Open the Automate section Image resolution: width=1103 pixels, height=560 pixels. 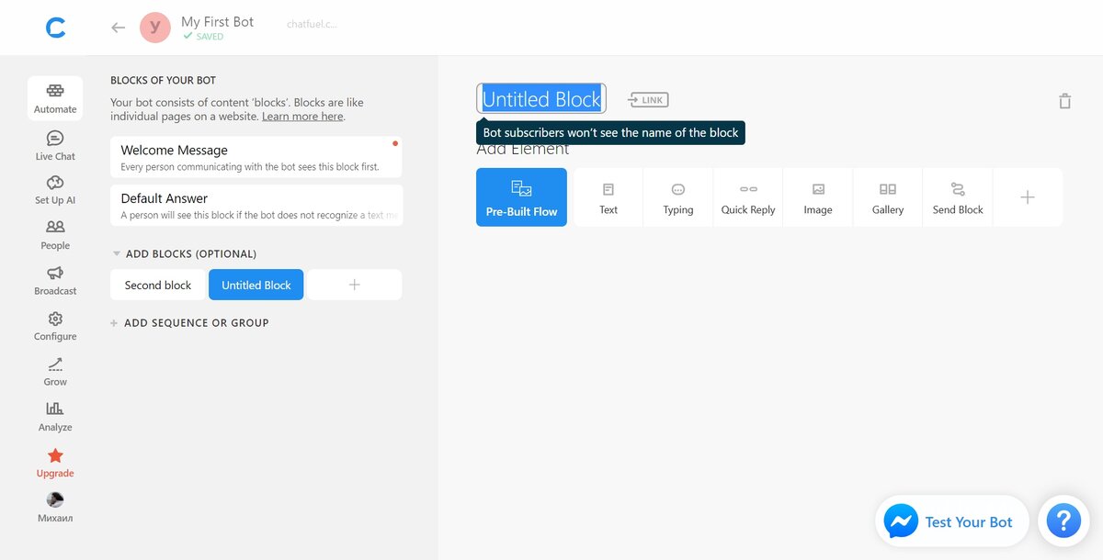55,99
